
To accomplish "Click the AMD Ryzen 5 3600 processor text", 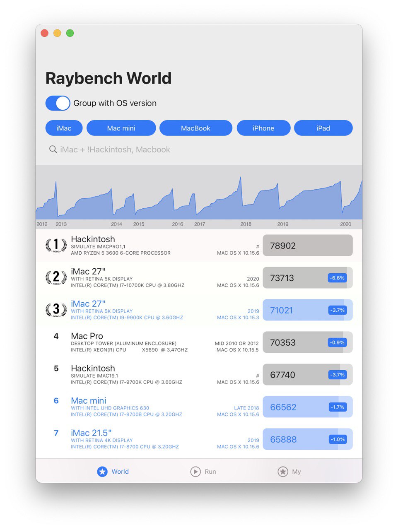I will click(x=121, y=253).
